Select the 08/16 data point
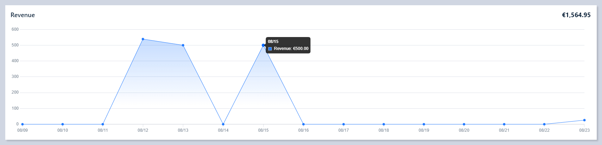The image size is (602, 145). click(x=303, y=124)
